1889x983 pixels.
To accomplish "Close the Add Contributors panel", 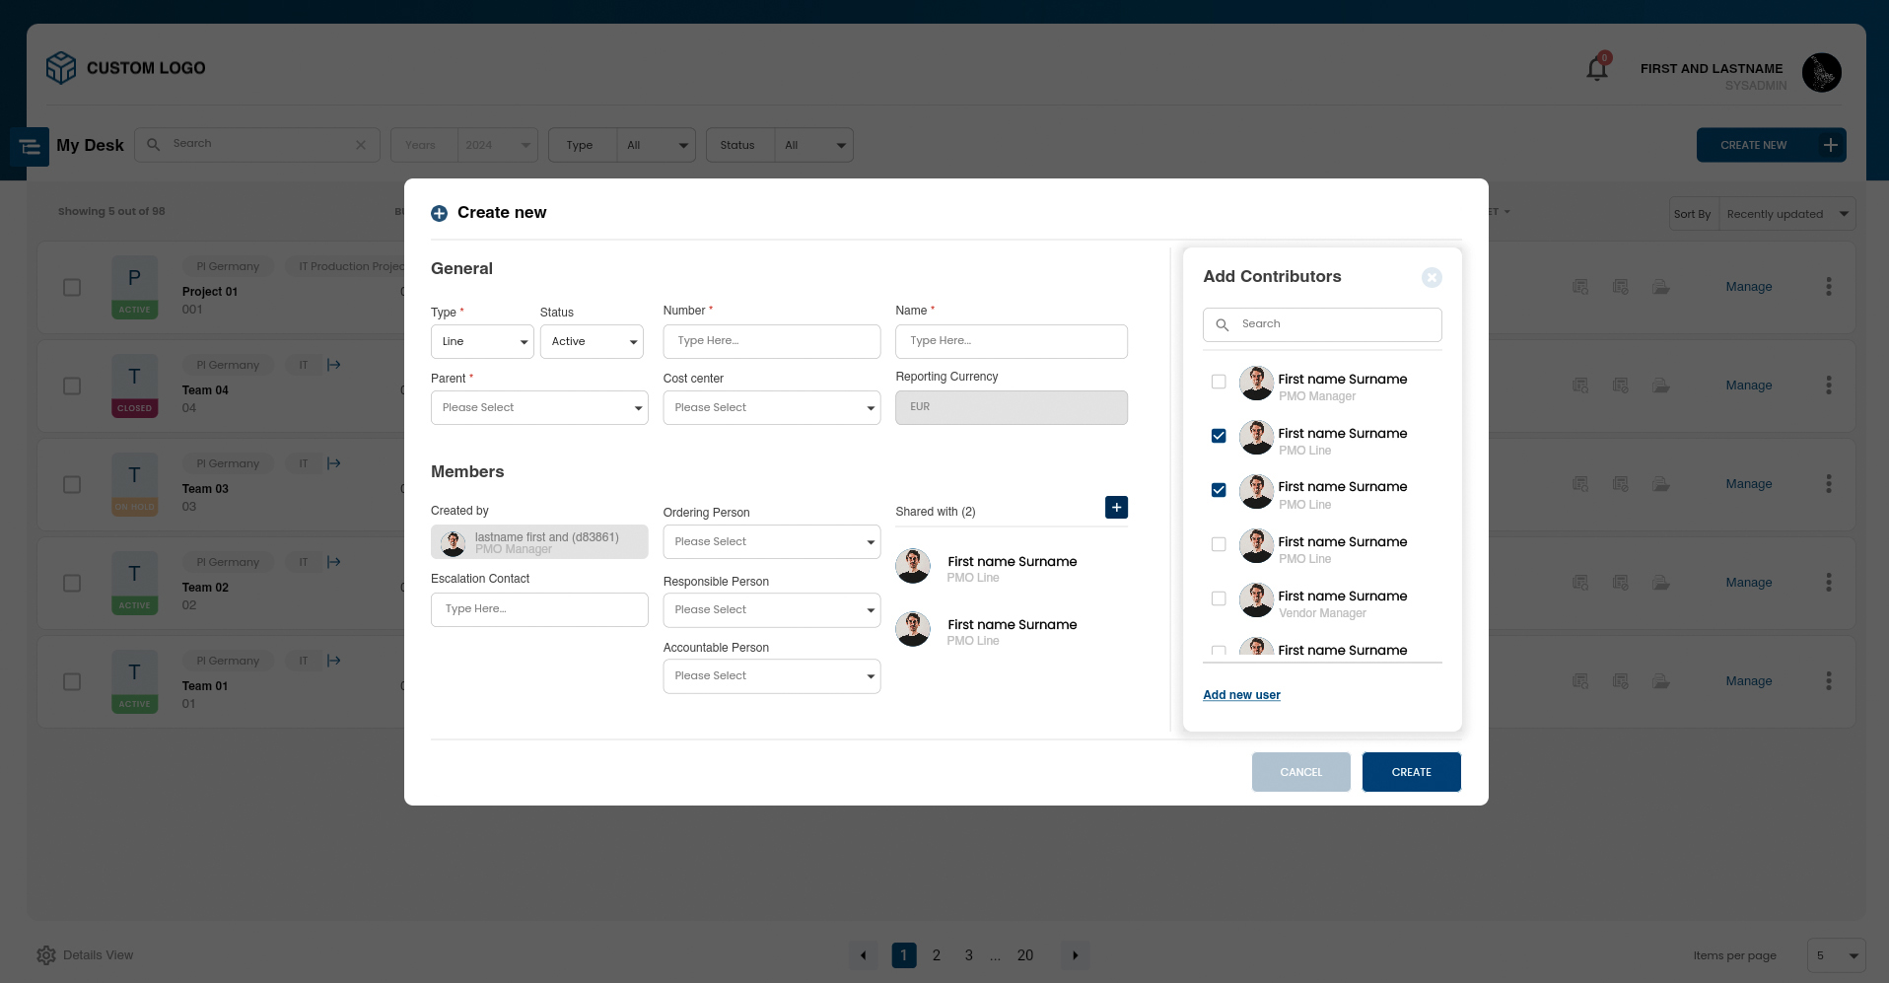I will (1432, 278).
